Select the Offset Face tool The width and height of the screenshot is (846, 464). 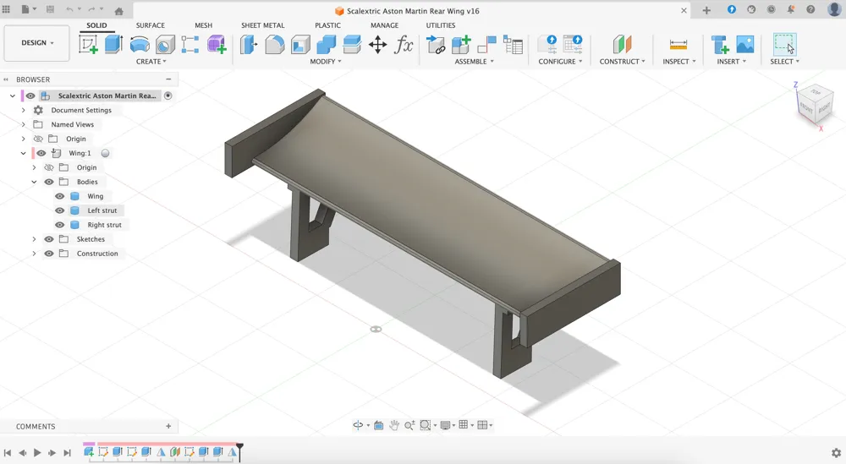tap(352, 45)
